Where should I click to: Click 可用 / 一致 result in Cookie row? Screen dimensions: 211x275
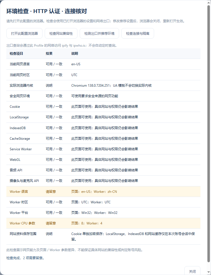pos(54,107)
